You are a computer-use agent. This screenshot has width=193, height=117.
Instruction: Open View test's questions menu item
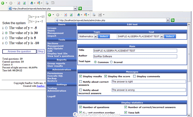pos(61,56)
